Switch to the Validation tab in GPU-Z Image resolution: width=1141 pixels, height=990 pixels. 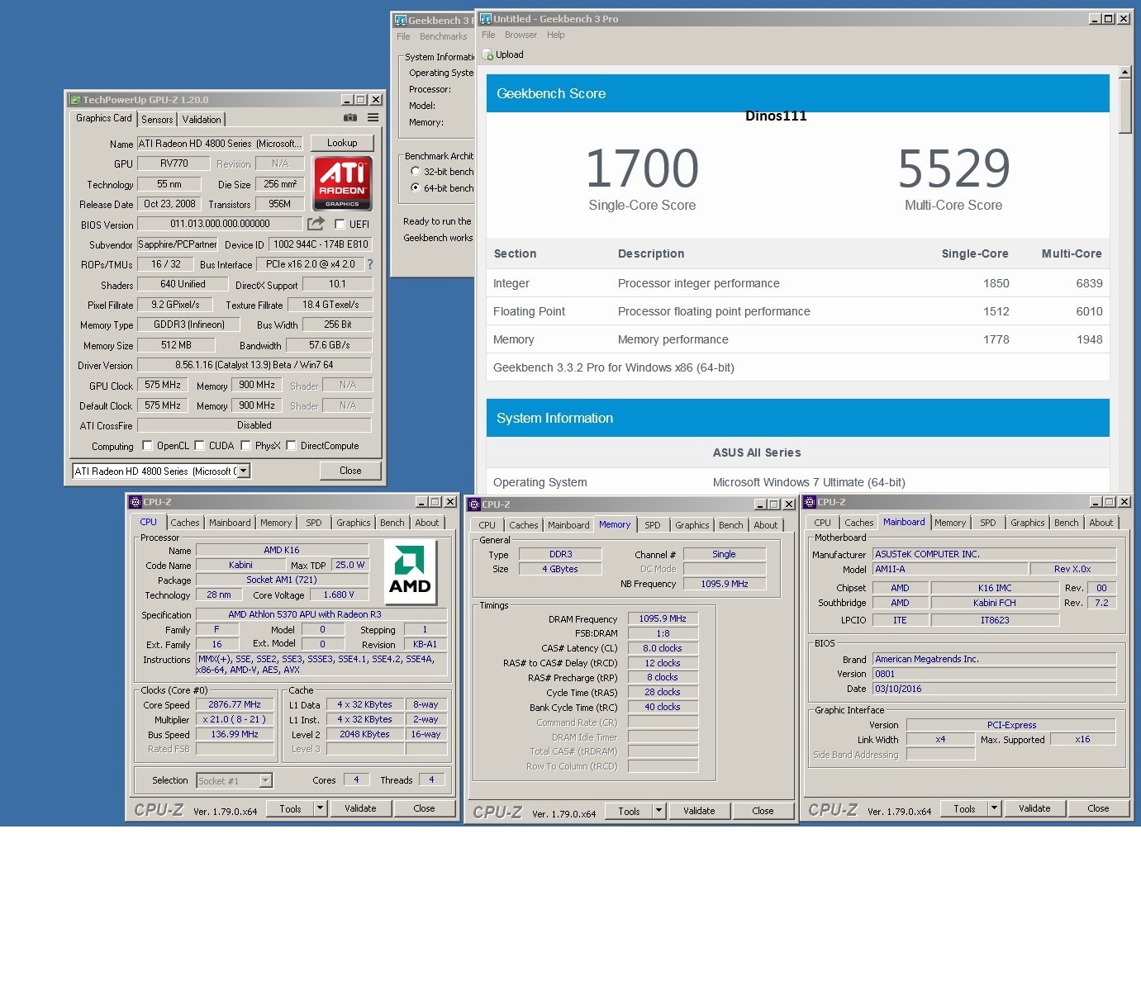pyautogui.click(x=202, y=120)
